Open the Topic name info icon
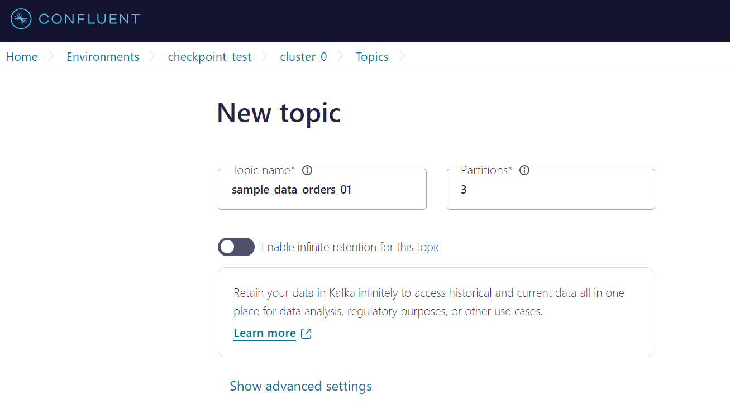This screenshot has width=730, height=414. 307,170
